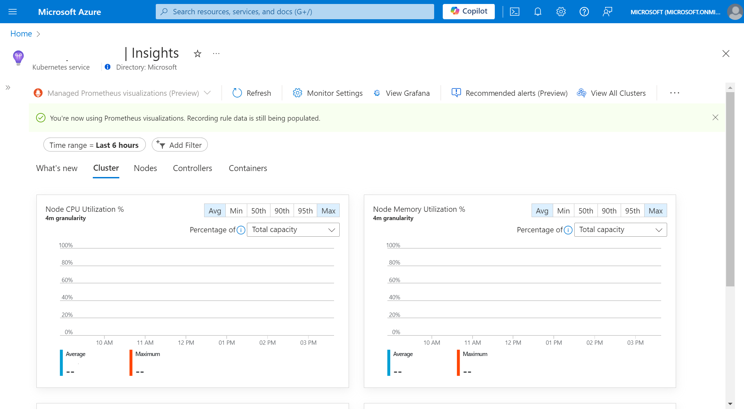Select the 95th percentile for Memory chart
The height and width of the screenshot is (418, 744).
pyautogui.click(x=632, y=210)
